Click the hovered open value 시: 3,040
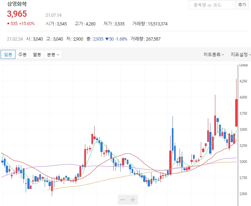 point(34,39)
